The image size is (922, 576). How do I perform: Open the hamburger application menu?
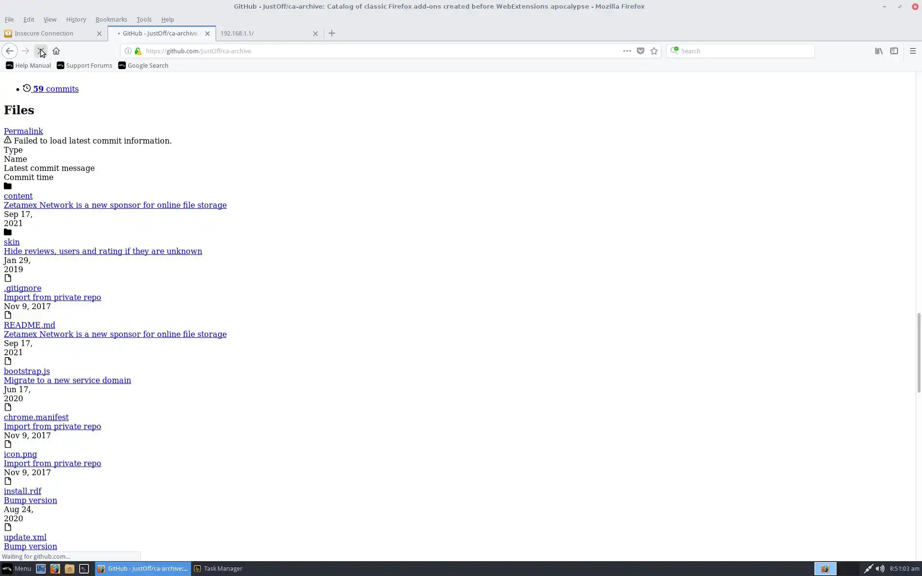coord(913,51)
